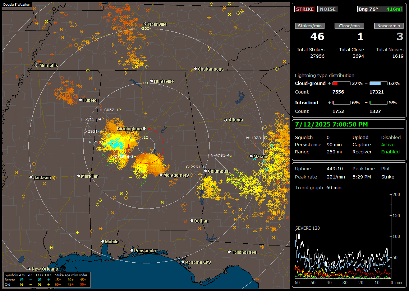The height and width of the screenshot is (291, 409).
Task: Click the SEVERE 120 threshold label
Action: point(307,228)
